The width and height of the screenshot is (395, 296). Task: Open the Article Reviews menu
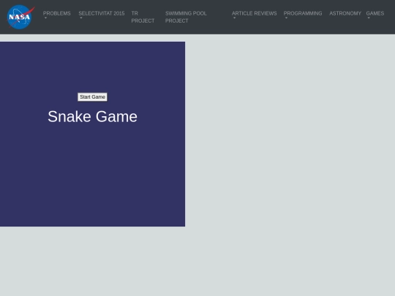[x=254, y=13]
